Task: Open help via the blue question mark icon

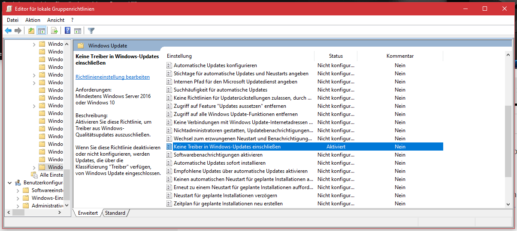Action: 67,30
